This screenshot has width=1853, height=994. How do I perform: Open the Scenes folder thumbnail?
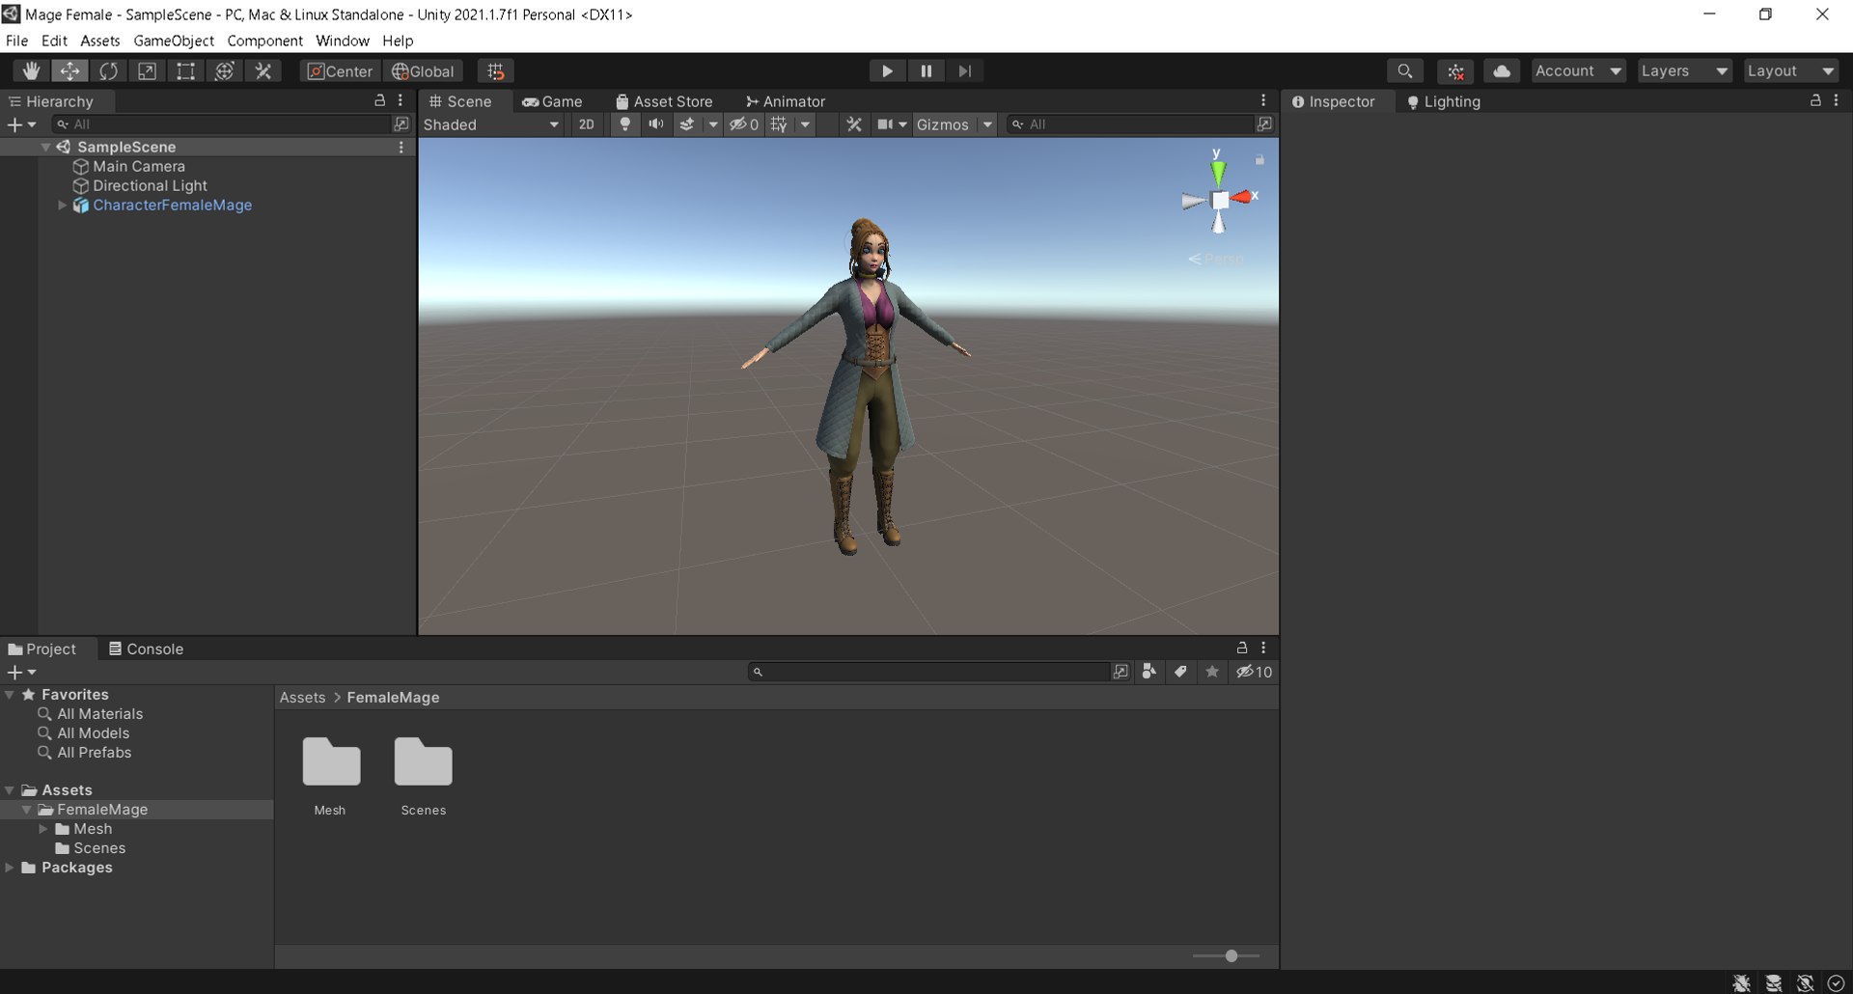tap(423, 761)
